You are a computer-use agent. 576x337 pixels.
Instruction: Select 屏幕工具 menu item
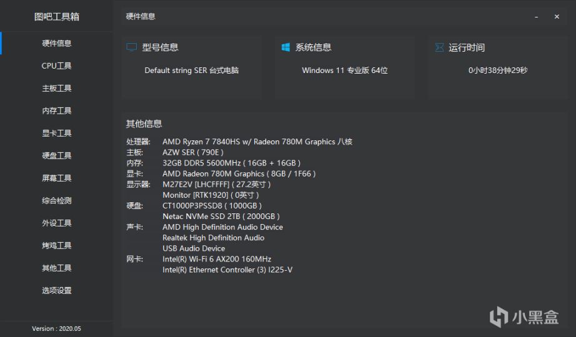click(x=57, y=178)
